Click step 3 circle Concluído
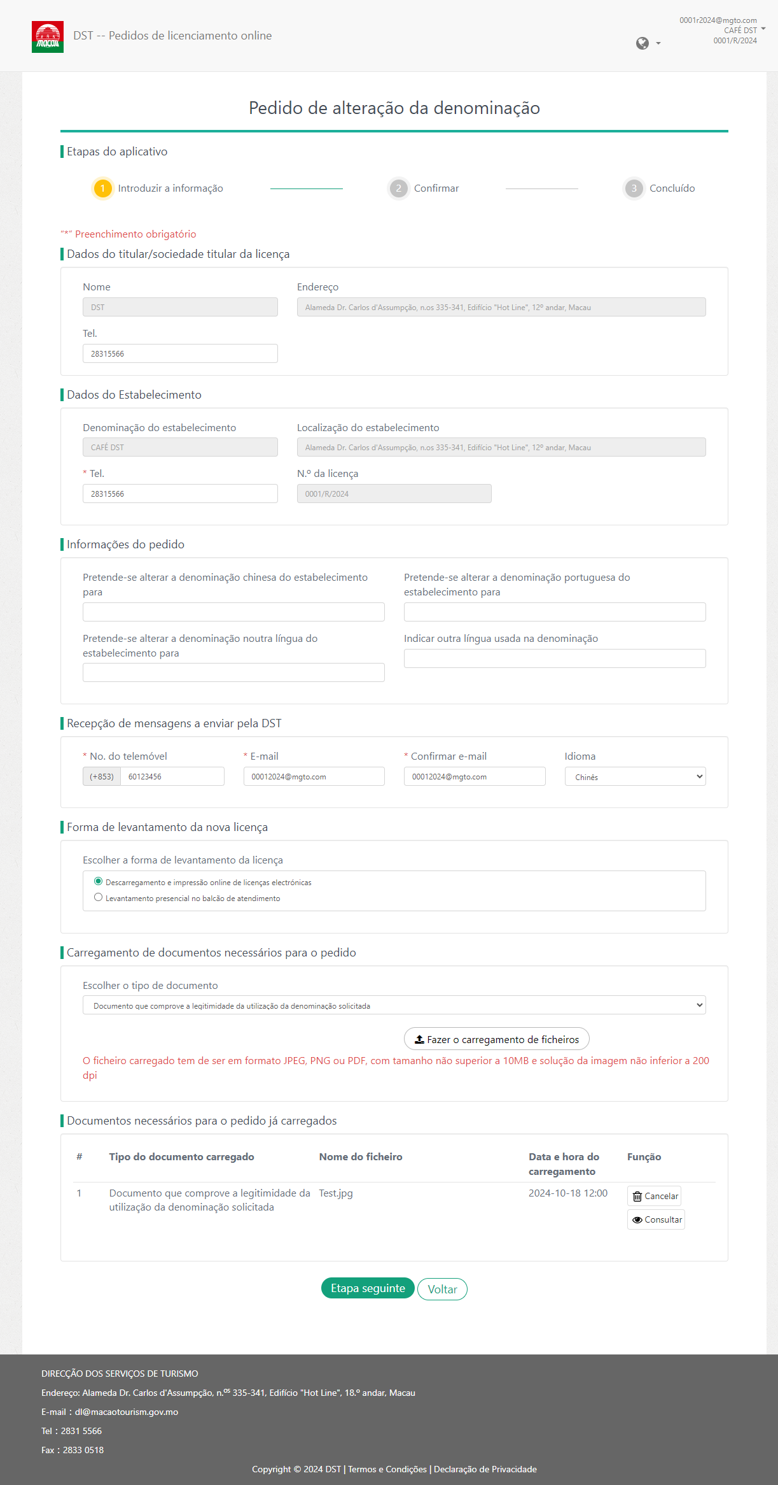The width and height of the screenshot is (778, 1485). pos(634,188)
